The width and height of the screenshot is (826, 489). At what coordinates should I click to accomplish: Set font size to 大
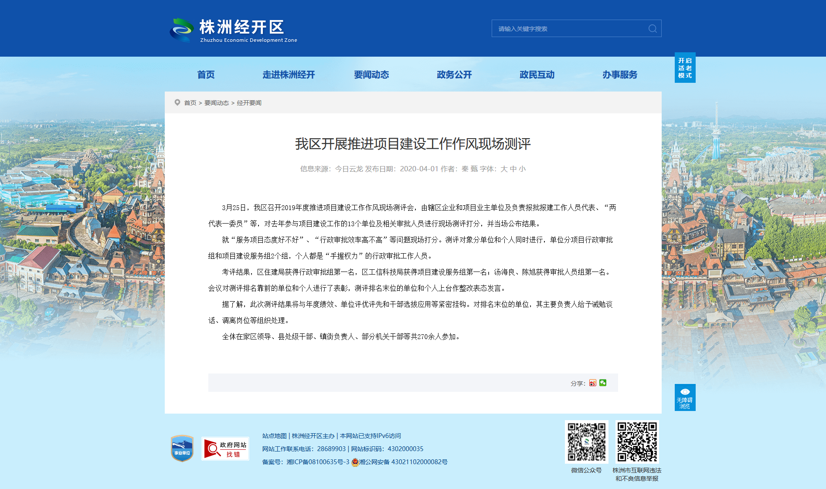tap(504, 169)
